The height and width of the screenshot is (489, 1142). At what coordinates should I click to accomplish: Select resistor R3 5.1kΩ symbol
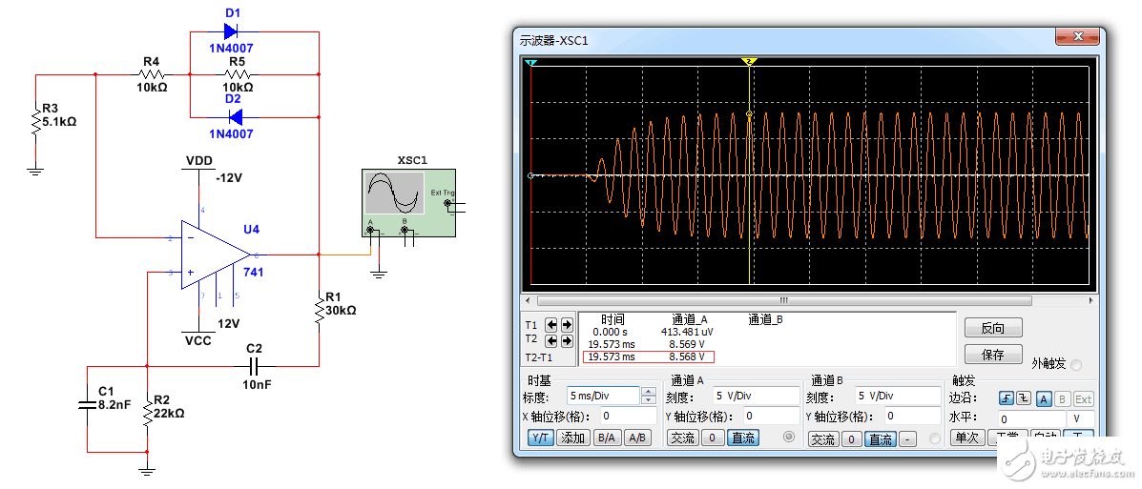(x=34, y=121)
